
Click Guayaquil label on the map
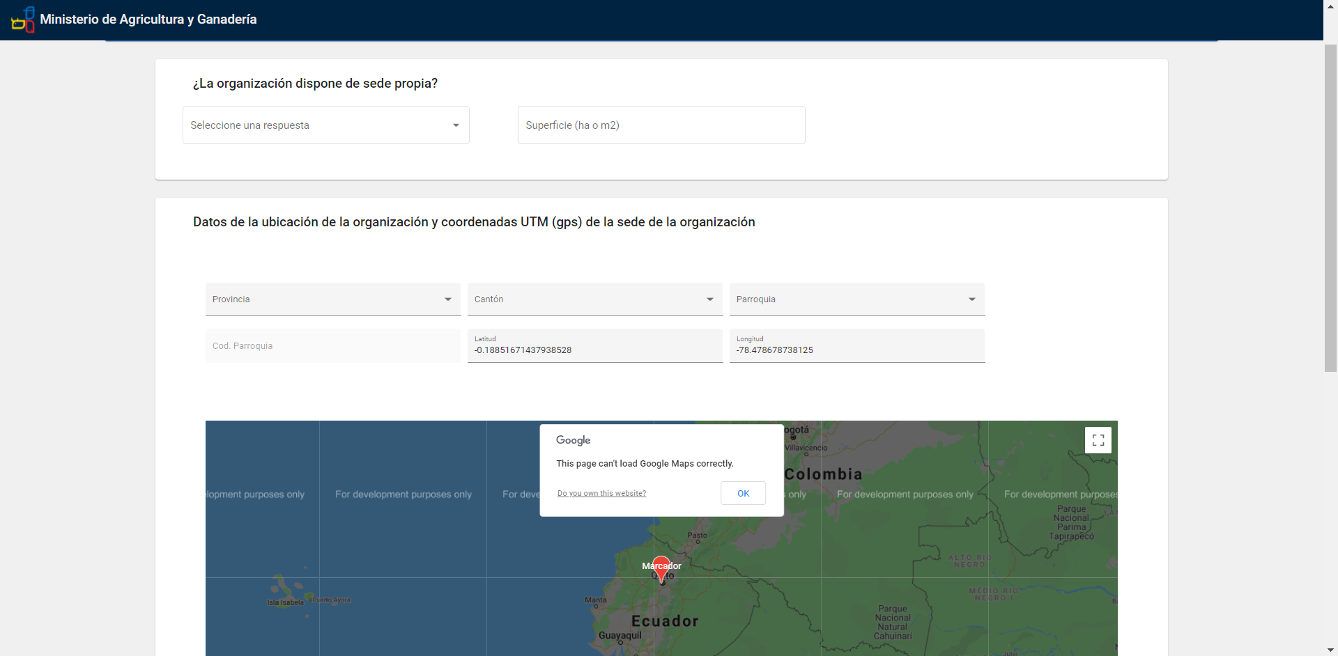620,635
